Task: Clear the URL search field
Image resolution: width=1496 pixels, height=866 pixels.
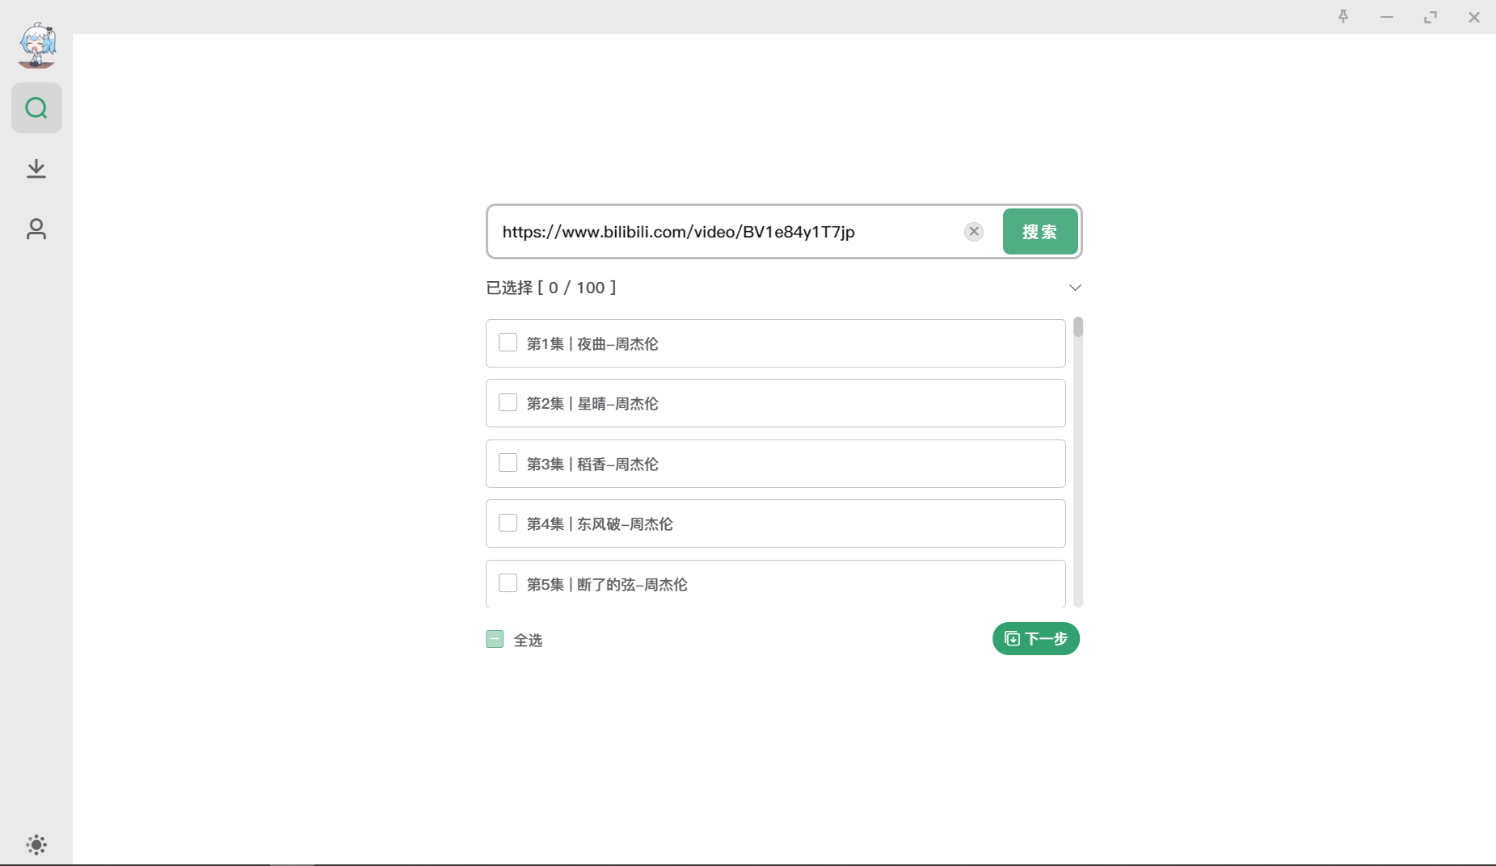Action: (x=974, y=232)
